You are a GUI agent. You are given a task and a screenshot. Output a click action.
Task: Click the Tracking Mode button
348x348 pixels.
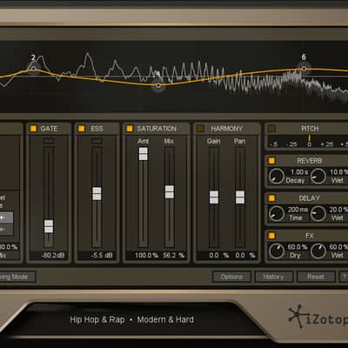17,277
